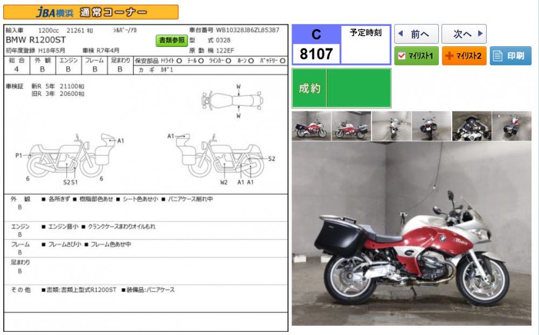Add to マイリスト2 with plus button
Image resolution: width=539 pixels, height=335 pixels.
click(464, 55)
